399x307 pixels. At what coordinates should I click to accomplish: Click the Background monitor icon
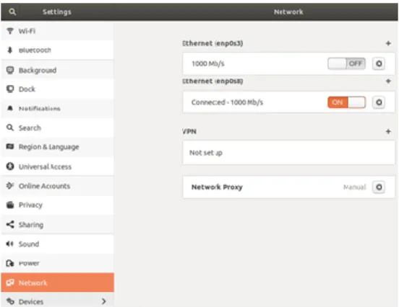(x=10, y=70)
